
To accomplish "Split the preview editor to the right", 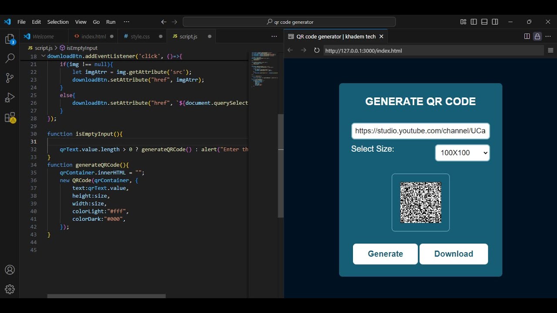I will point(527,37).
